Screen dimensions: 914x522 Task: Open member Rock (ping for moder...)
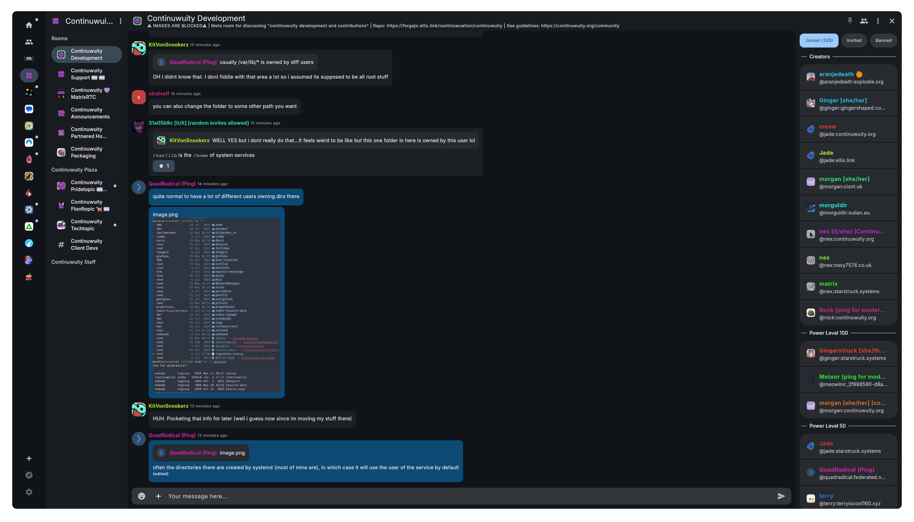848,313
